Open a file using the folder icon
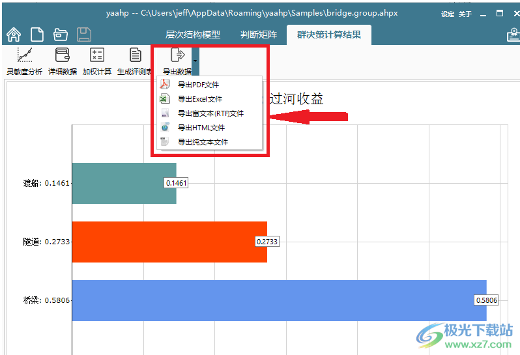 (x=61, y=35)
